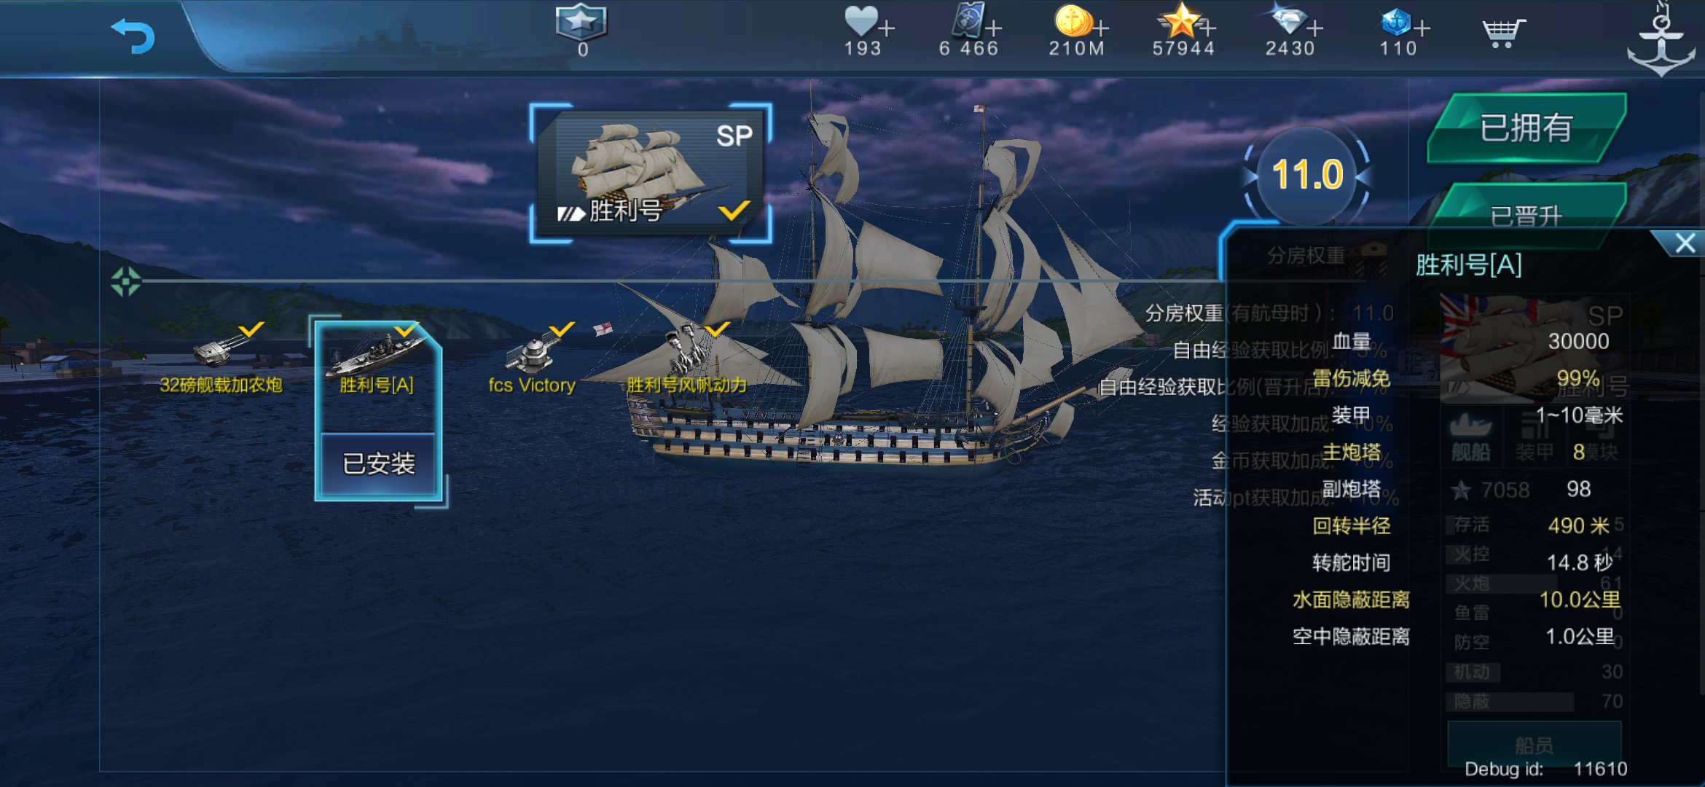Add blue gem currency showing 110

(1404, 25)
